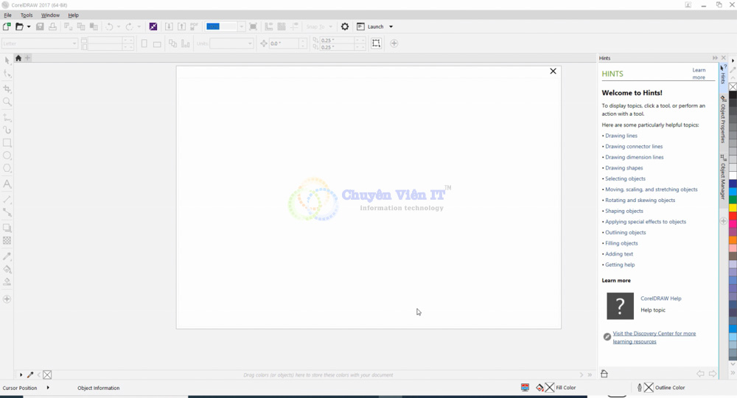Open the Filling objects hint topic

(x=621, y=243)
